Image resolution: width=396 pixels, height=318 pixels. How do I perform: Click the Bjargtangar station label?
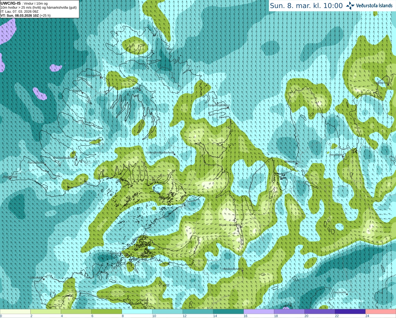[x=10, y=177]
